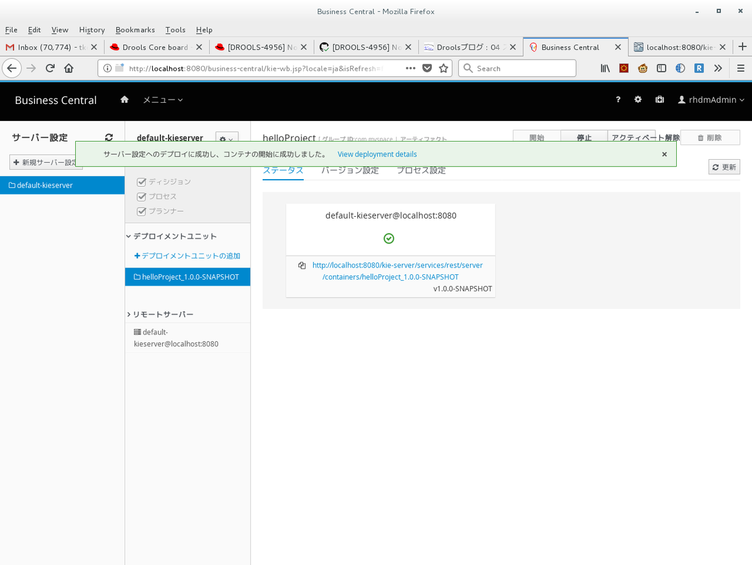Click the 停止 stop button

tap(584, 137)
